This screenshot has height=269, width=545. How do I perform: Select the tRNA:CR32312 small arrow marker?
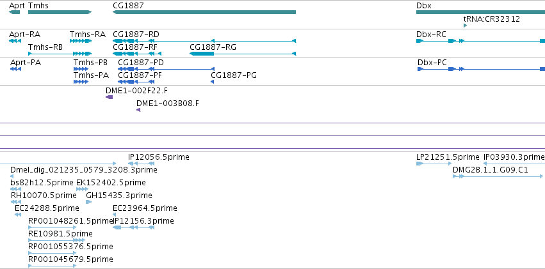[466, 26]
